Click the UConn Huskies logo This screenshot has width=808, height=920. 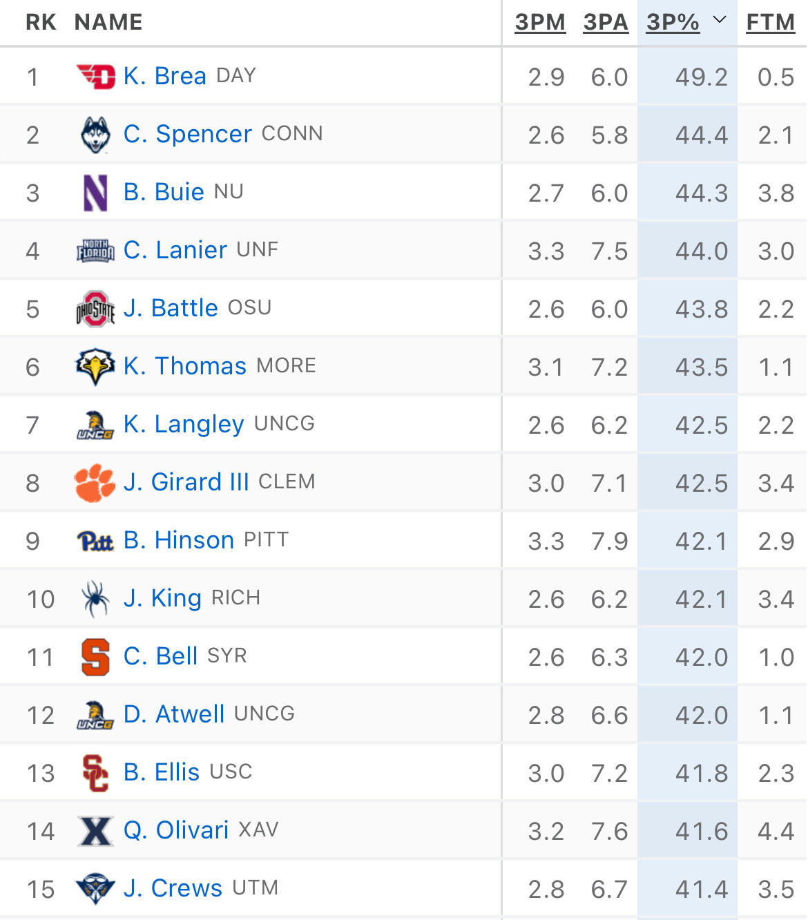click(x=95, y=135)
